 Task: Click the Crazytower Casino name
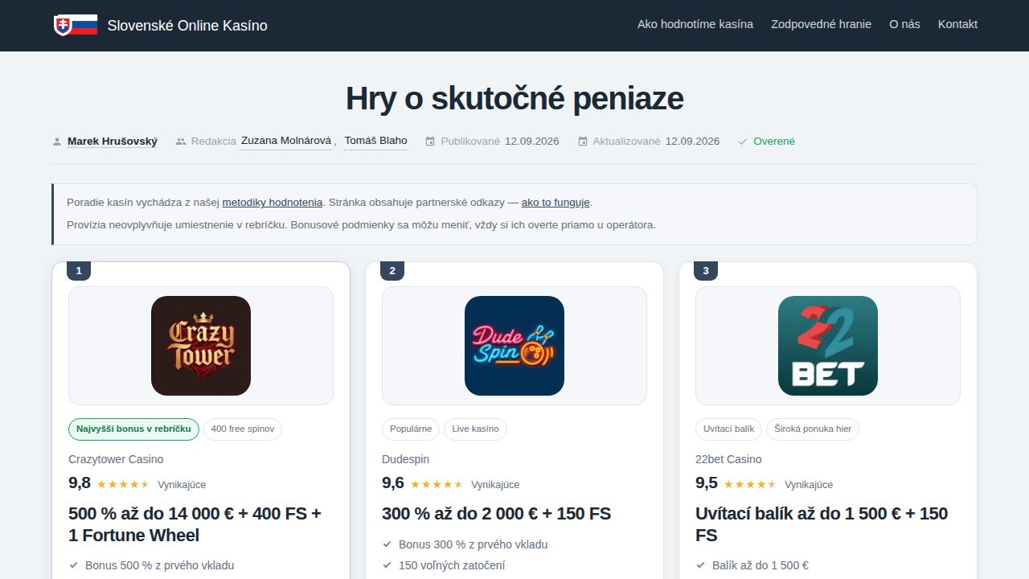point(116,459)
